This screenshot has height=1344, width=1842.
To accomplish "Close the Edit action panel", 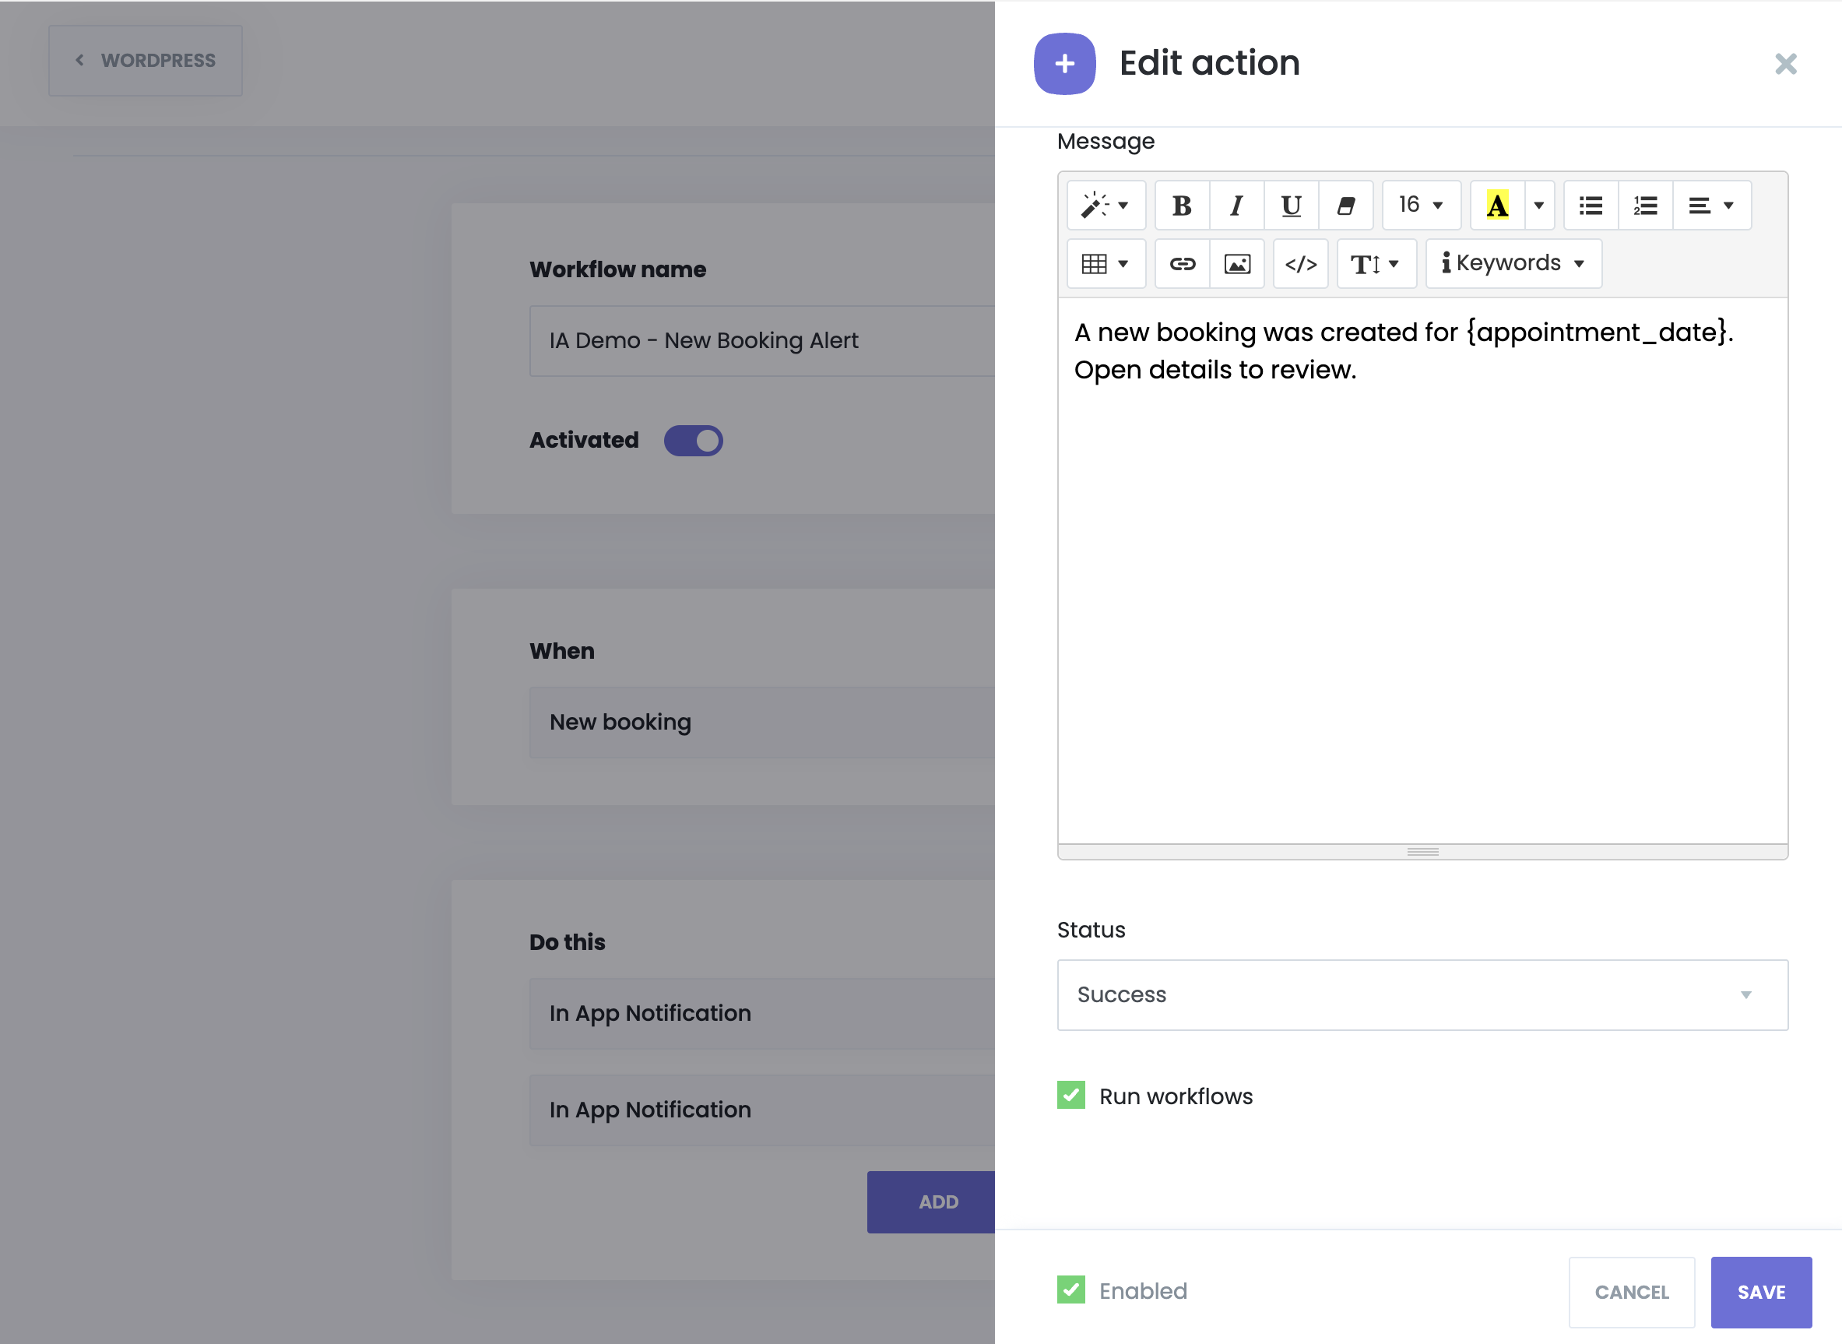I will click(x=1785, y=63).
